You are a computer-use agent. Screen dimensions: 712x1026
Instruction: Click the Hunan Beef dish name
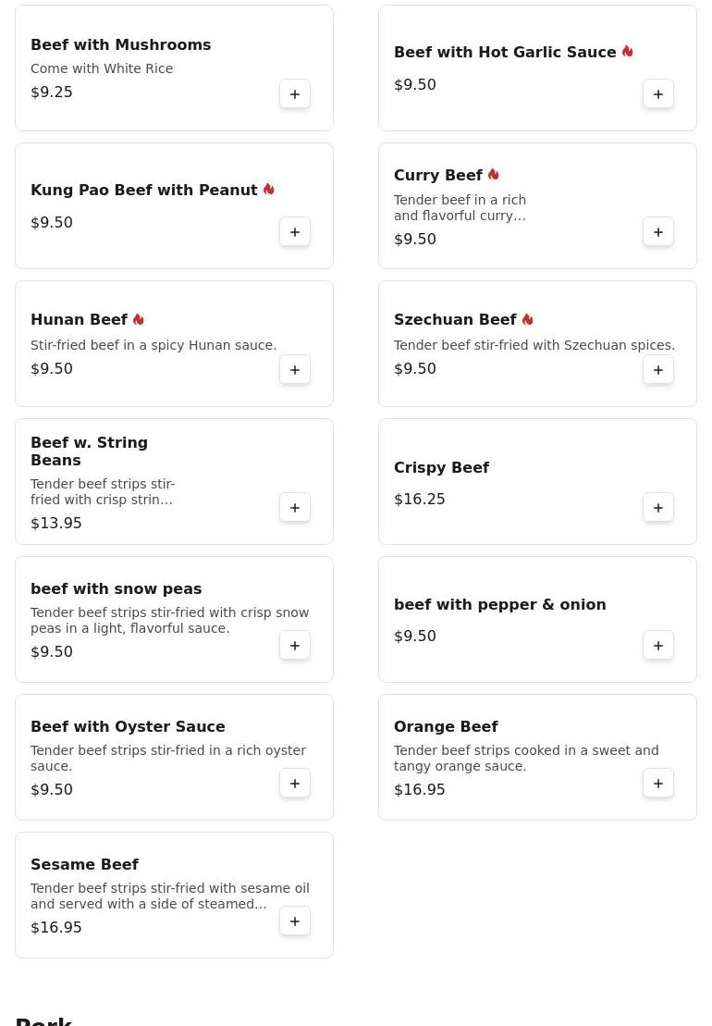pos(80,320)
